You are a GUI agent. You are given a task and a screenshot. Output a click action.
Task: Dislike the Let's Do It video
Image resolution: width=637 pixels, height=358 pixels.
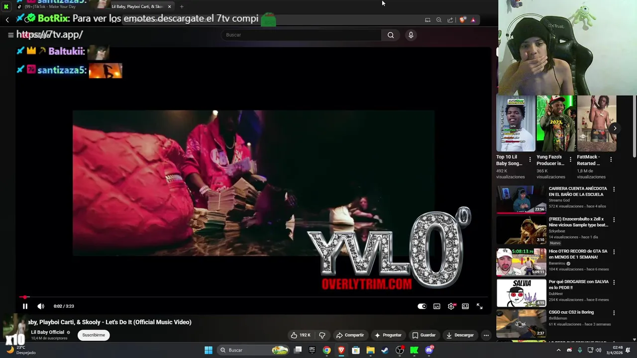coord(322,335)
